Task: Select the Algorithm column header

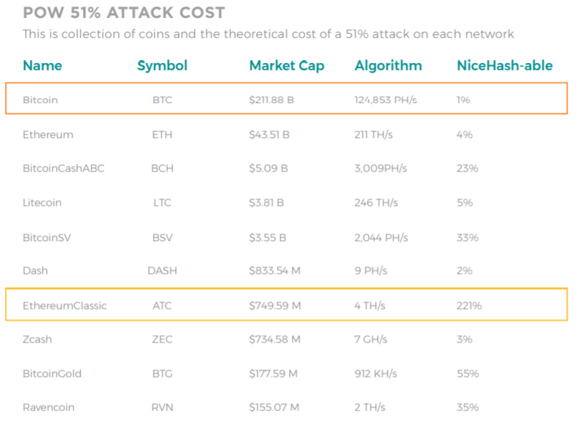Action: 388,66
